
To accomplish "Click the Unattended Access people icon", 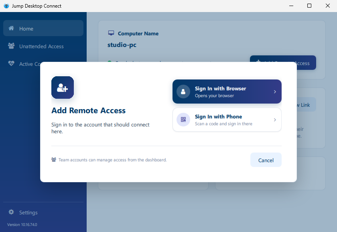I will coord(11,46).
